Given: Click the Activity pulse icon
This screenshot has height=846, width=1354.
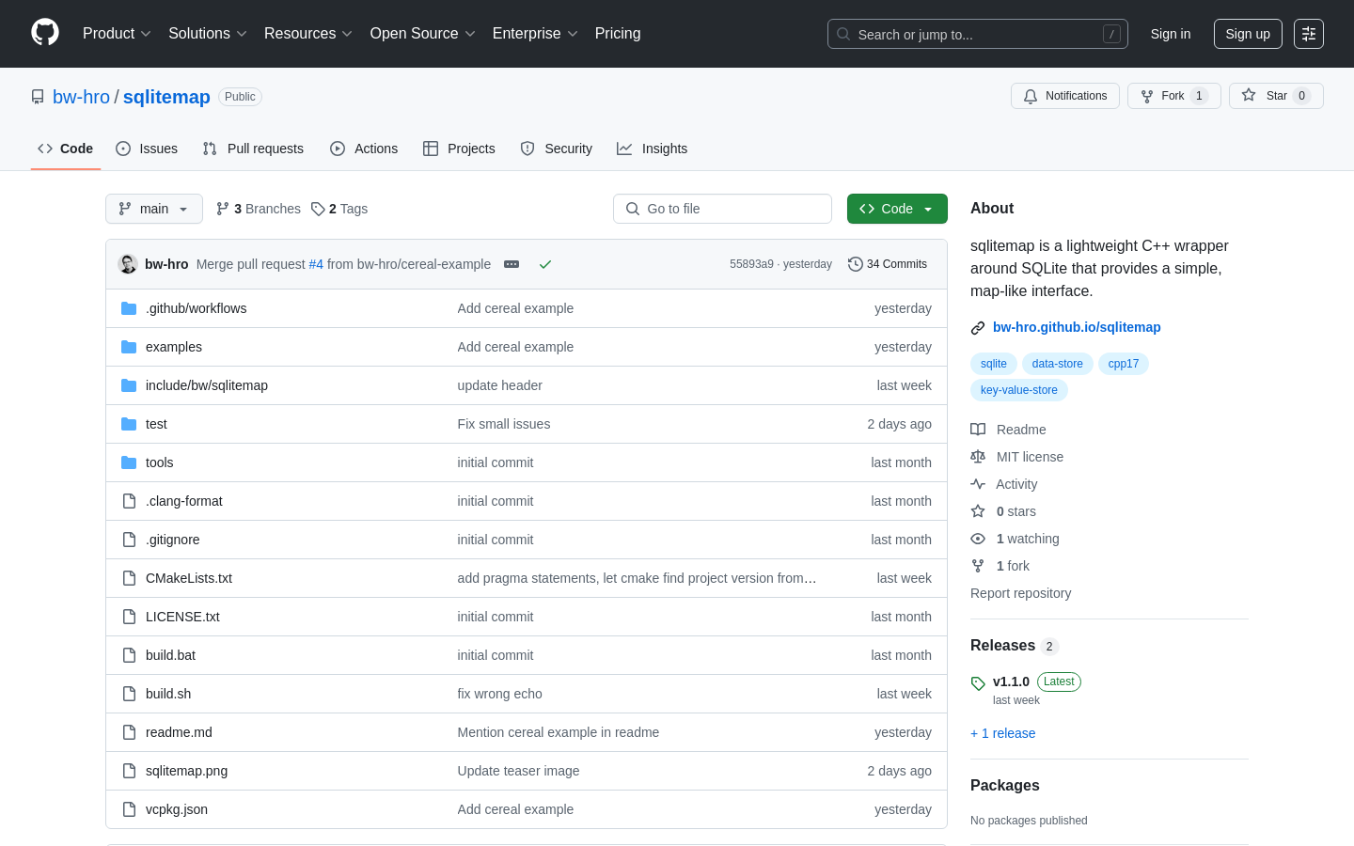Looking at the screenshot, I should (978, 484).
